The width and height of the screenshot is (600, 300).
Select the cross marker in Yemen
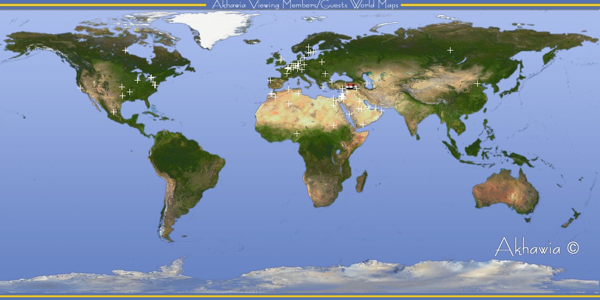point(363,124)
